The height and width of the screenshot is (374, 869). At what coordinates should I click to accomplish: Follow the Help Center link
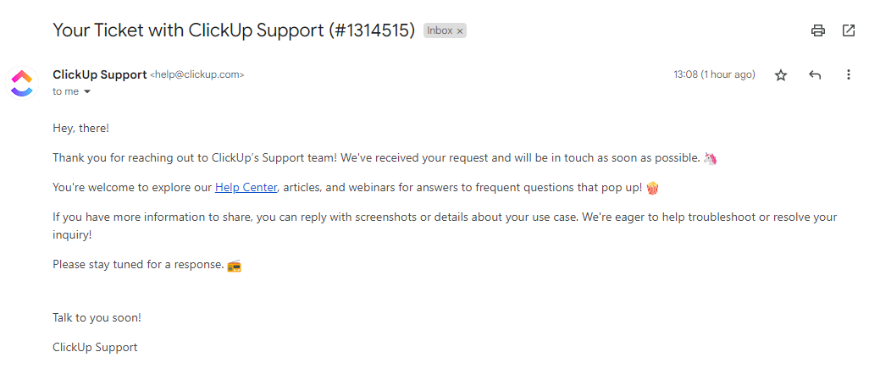click(x=246, y=188)
